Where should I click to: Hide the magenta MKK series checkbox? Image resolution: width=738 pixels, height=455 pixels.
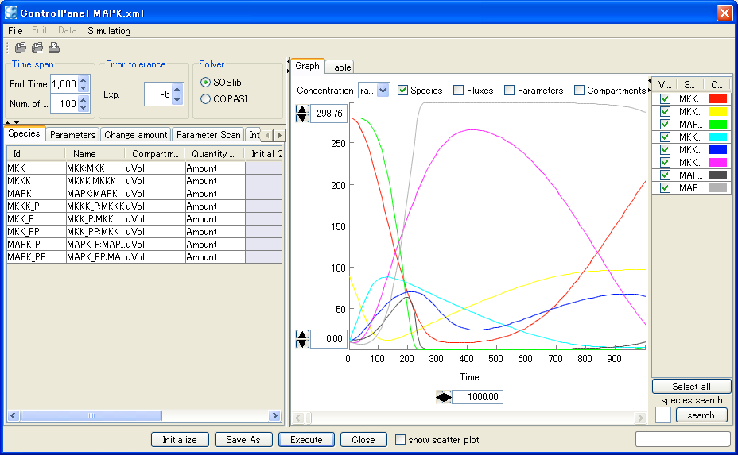tap(665, 162)
